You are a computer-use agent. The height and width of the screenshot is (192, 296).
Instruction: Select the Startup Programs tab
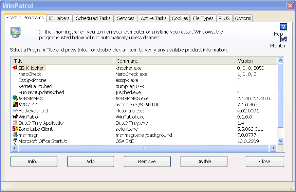click(x=25, y=18)
